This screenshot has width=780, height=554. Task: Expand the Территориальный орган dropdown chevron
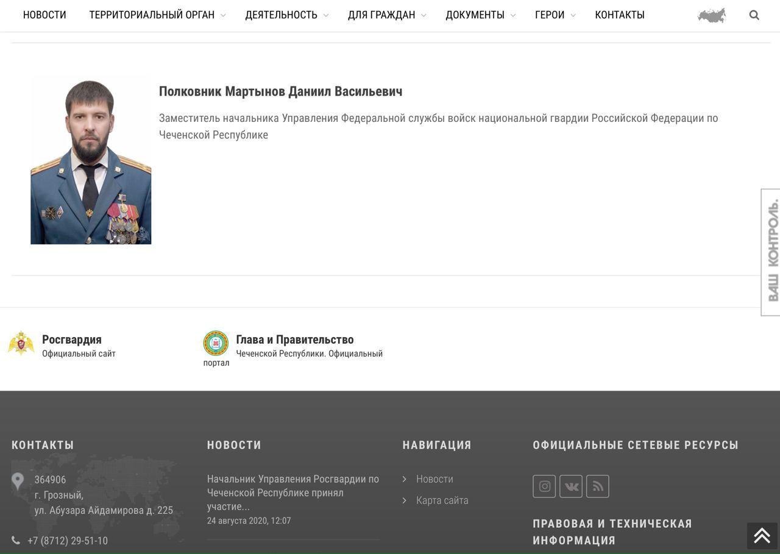223,16
